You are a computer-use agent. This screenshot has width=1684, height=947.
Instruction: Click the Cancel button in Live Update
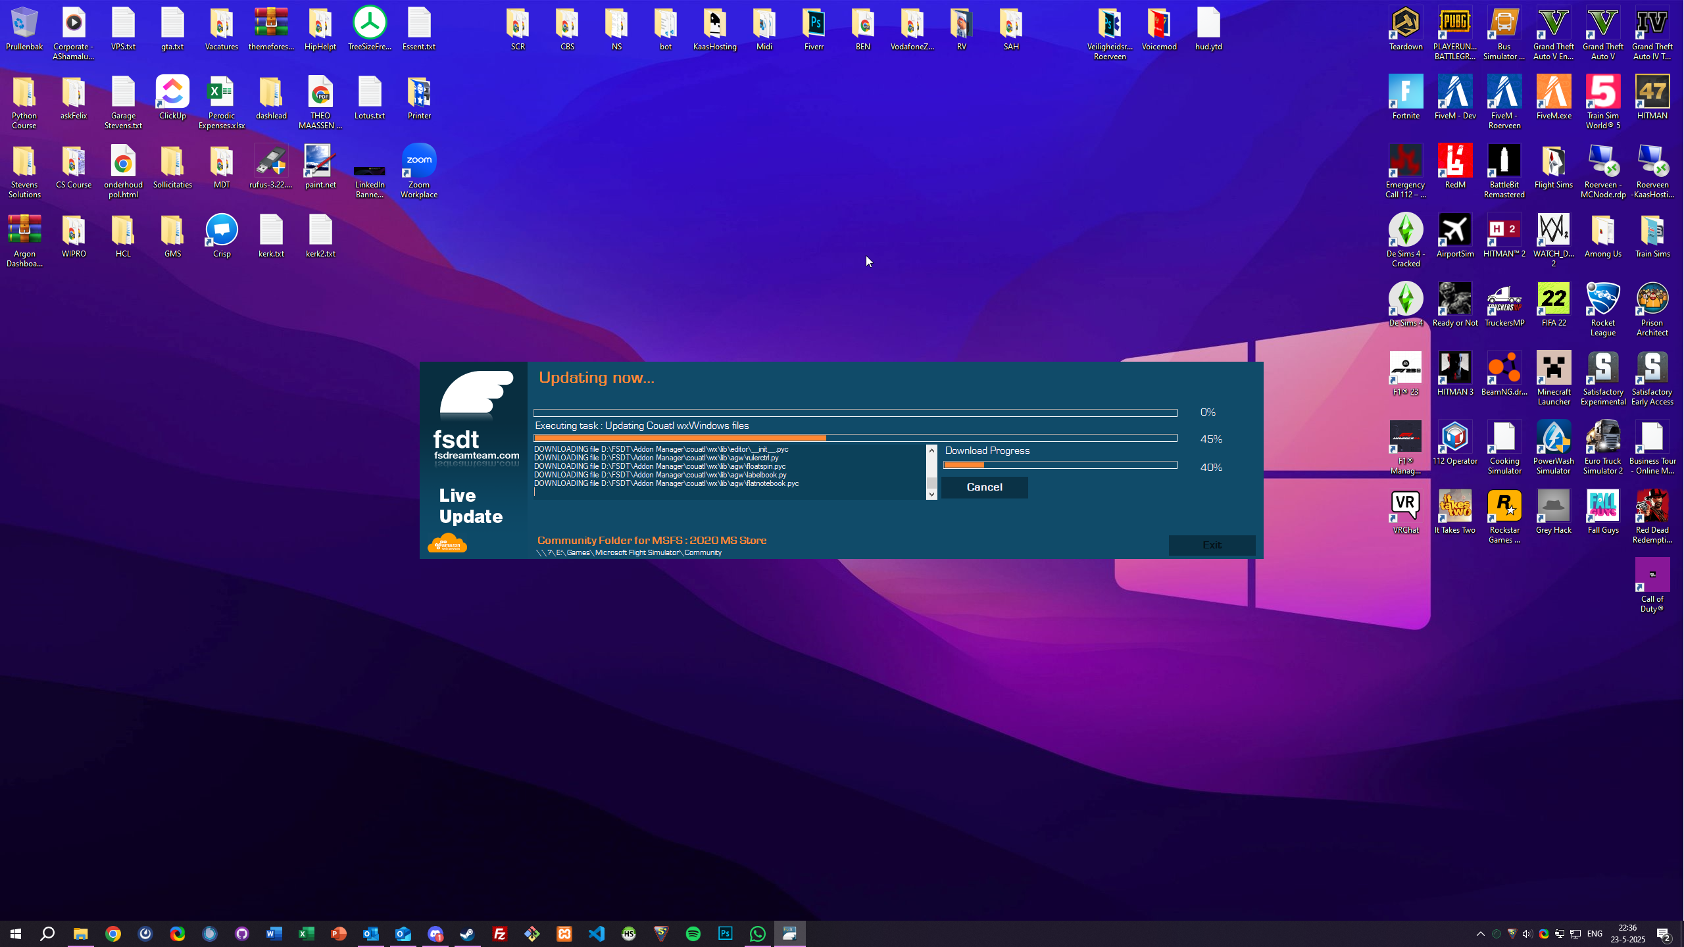coord(984,487)
